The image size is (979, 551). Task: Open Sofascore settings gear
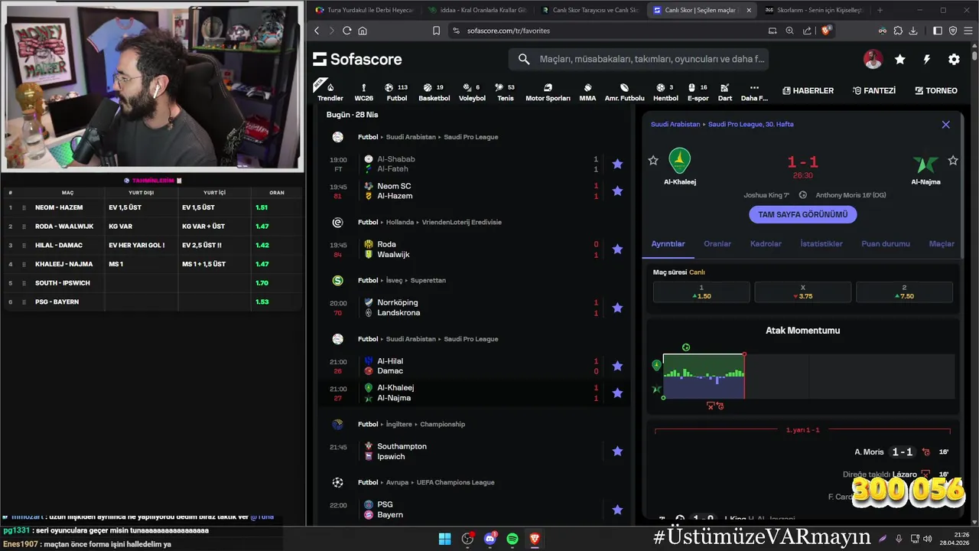954,59
